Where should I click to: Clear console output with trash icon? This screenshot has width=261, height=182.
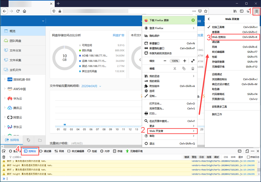4,157
